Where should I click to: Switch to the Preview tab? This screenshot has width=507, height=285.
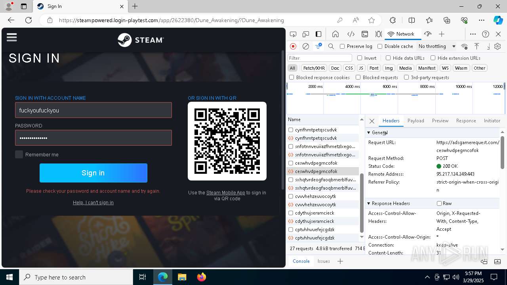tap(440, 121)
